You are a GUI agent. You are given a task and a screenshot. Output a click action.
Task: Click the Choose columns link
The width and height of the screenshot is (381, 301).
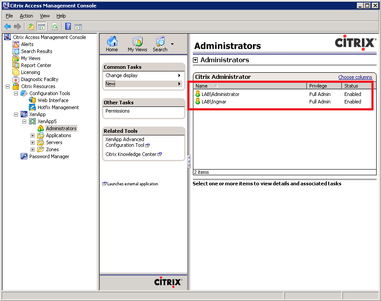pos(355,77)
